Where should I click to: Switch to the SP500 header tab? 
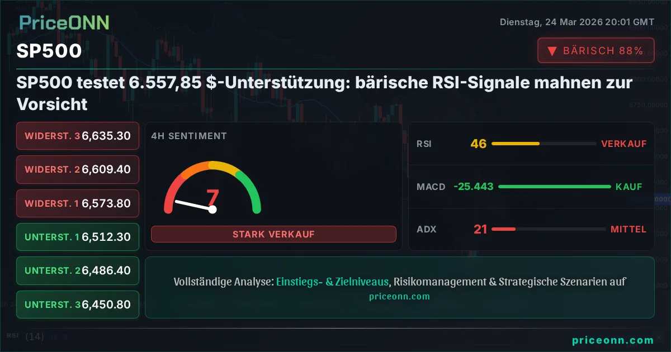pyautogui.click(x=49, y=51)
